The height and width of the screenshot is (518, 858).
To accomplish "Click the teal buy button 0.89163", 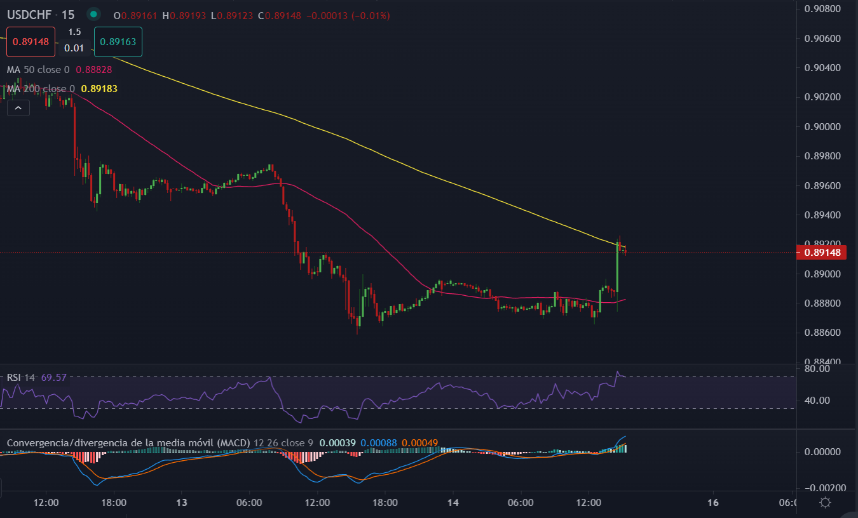I will (x=118, y=42).
